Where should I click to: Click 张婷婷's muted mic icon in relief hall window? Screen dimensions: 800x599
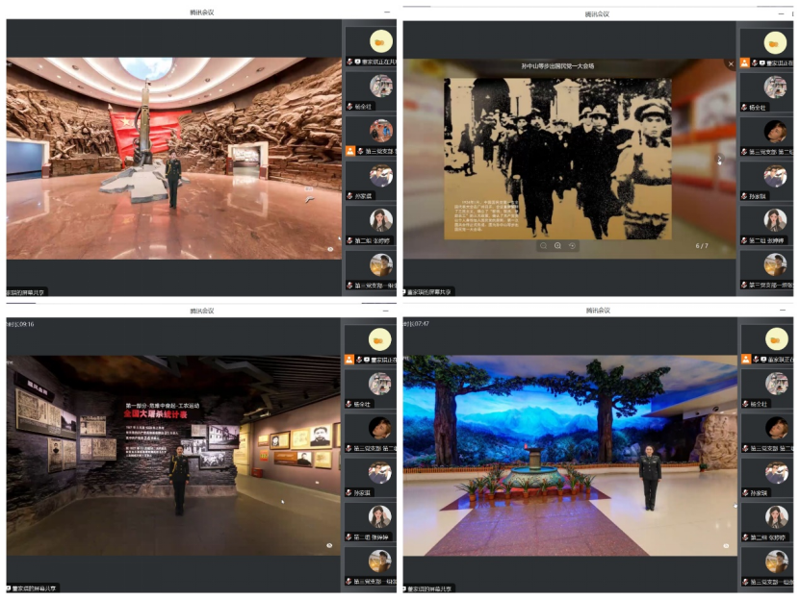pos(350,240)
